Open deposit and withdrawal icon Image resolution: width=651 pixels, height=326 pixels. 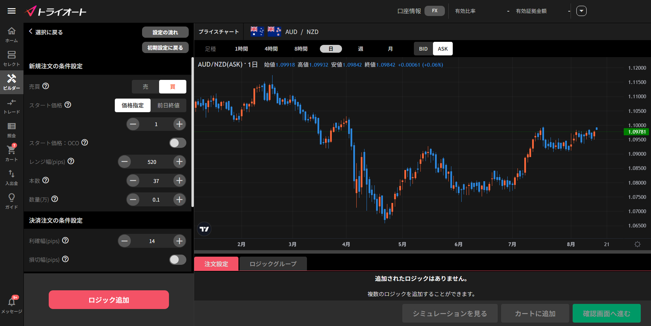pos(12,177)
